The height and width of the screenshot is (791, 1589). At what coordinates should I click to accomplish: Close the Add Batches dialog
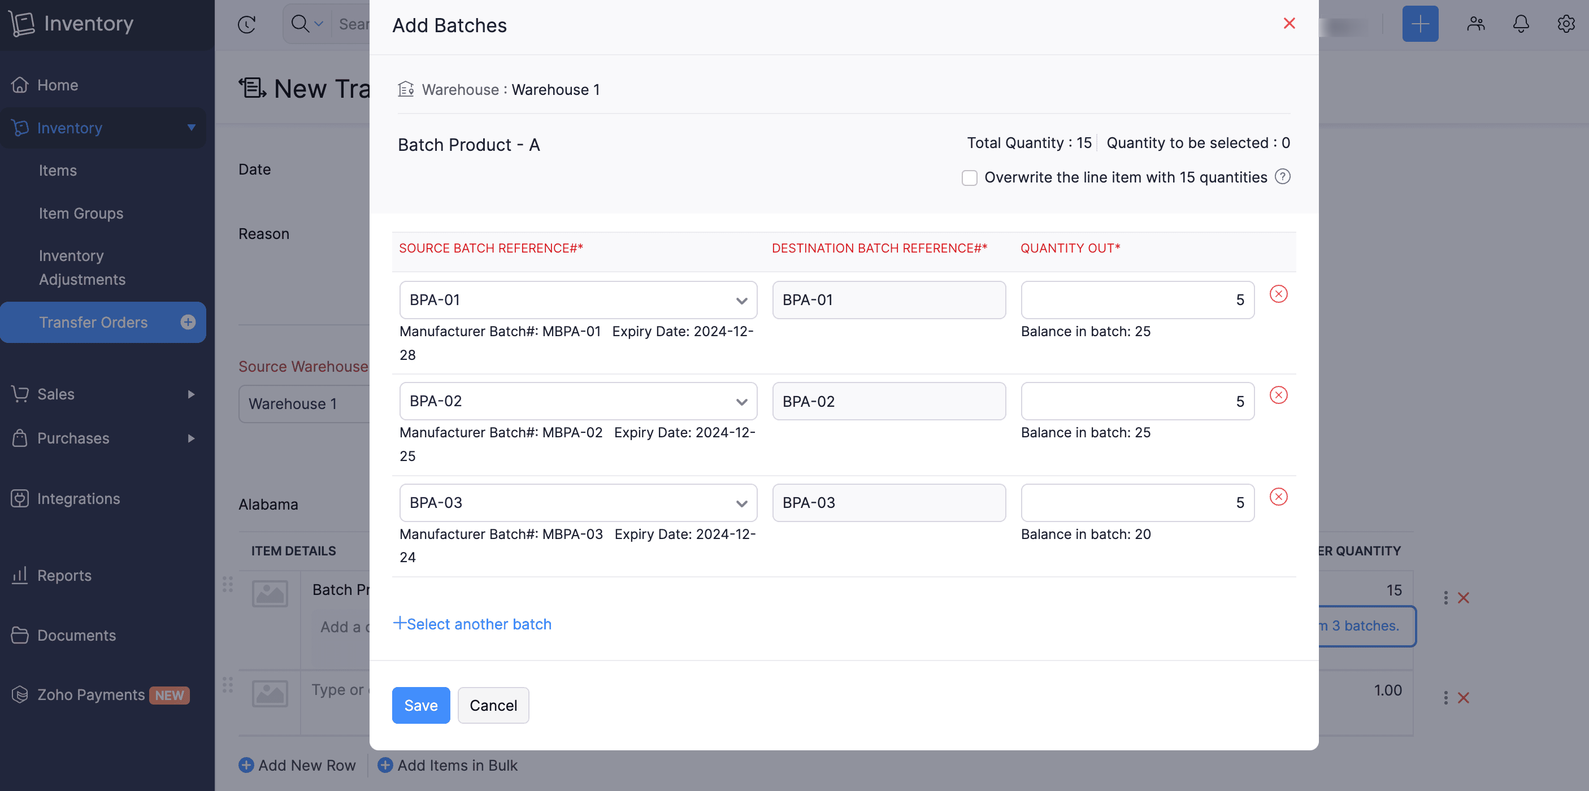1288,23
